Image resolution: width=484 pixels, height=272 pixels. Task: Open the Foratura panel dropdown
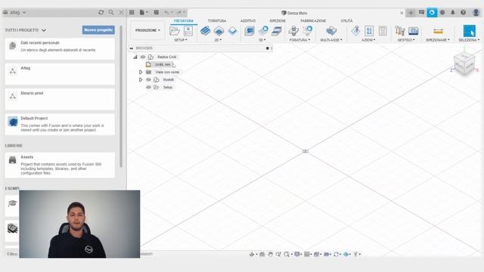pyautogui.click(x=299, y=40)
